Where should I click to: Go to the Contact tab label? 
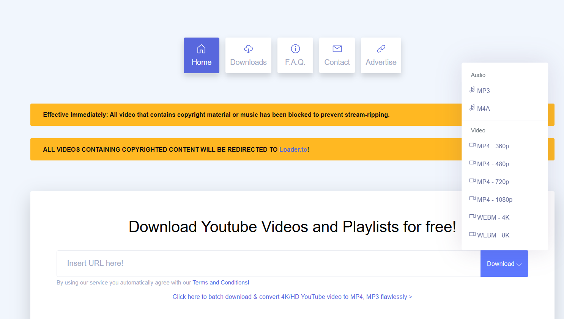[337, 62]
